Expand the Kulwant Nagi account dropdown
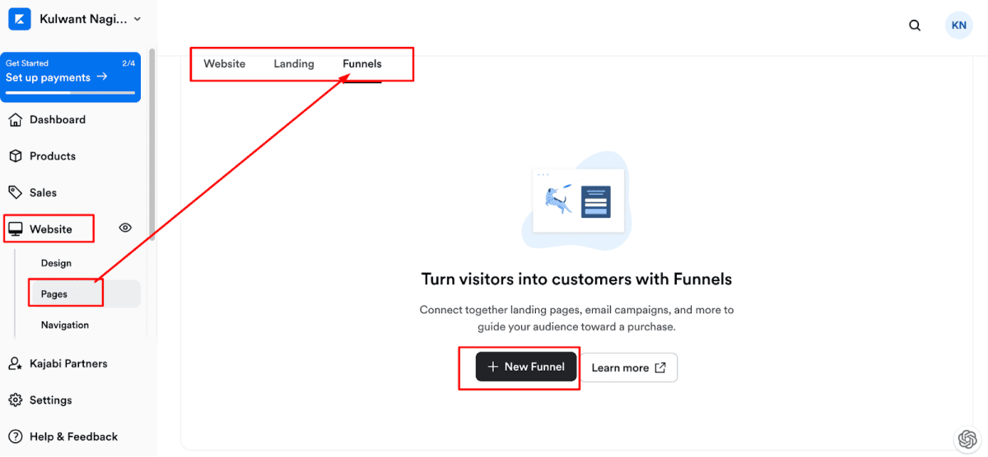The width and height of the screenshot is (988, 457). coord(137,19)
